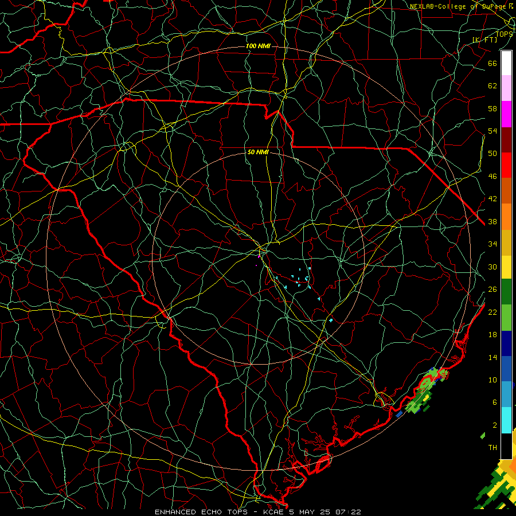Click the yellow legend swatch near 30
516x516 pixels.
(506, 267)
